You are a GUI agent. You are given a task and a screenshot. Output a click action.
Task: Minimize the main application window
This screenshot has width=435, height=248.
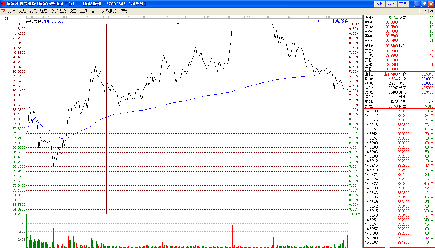click(x=417, y=4)
